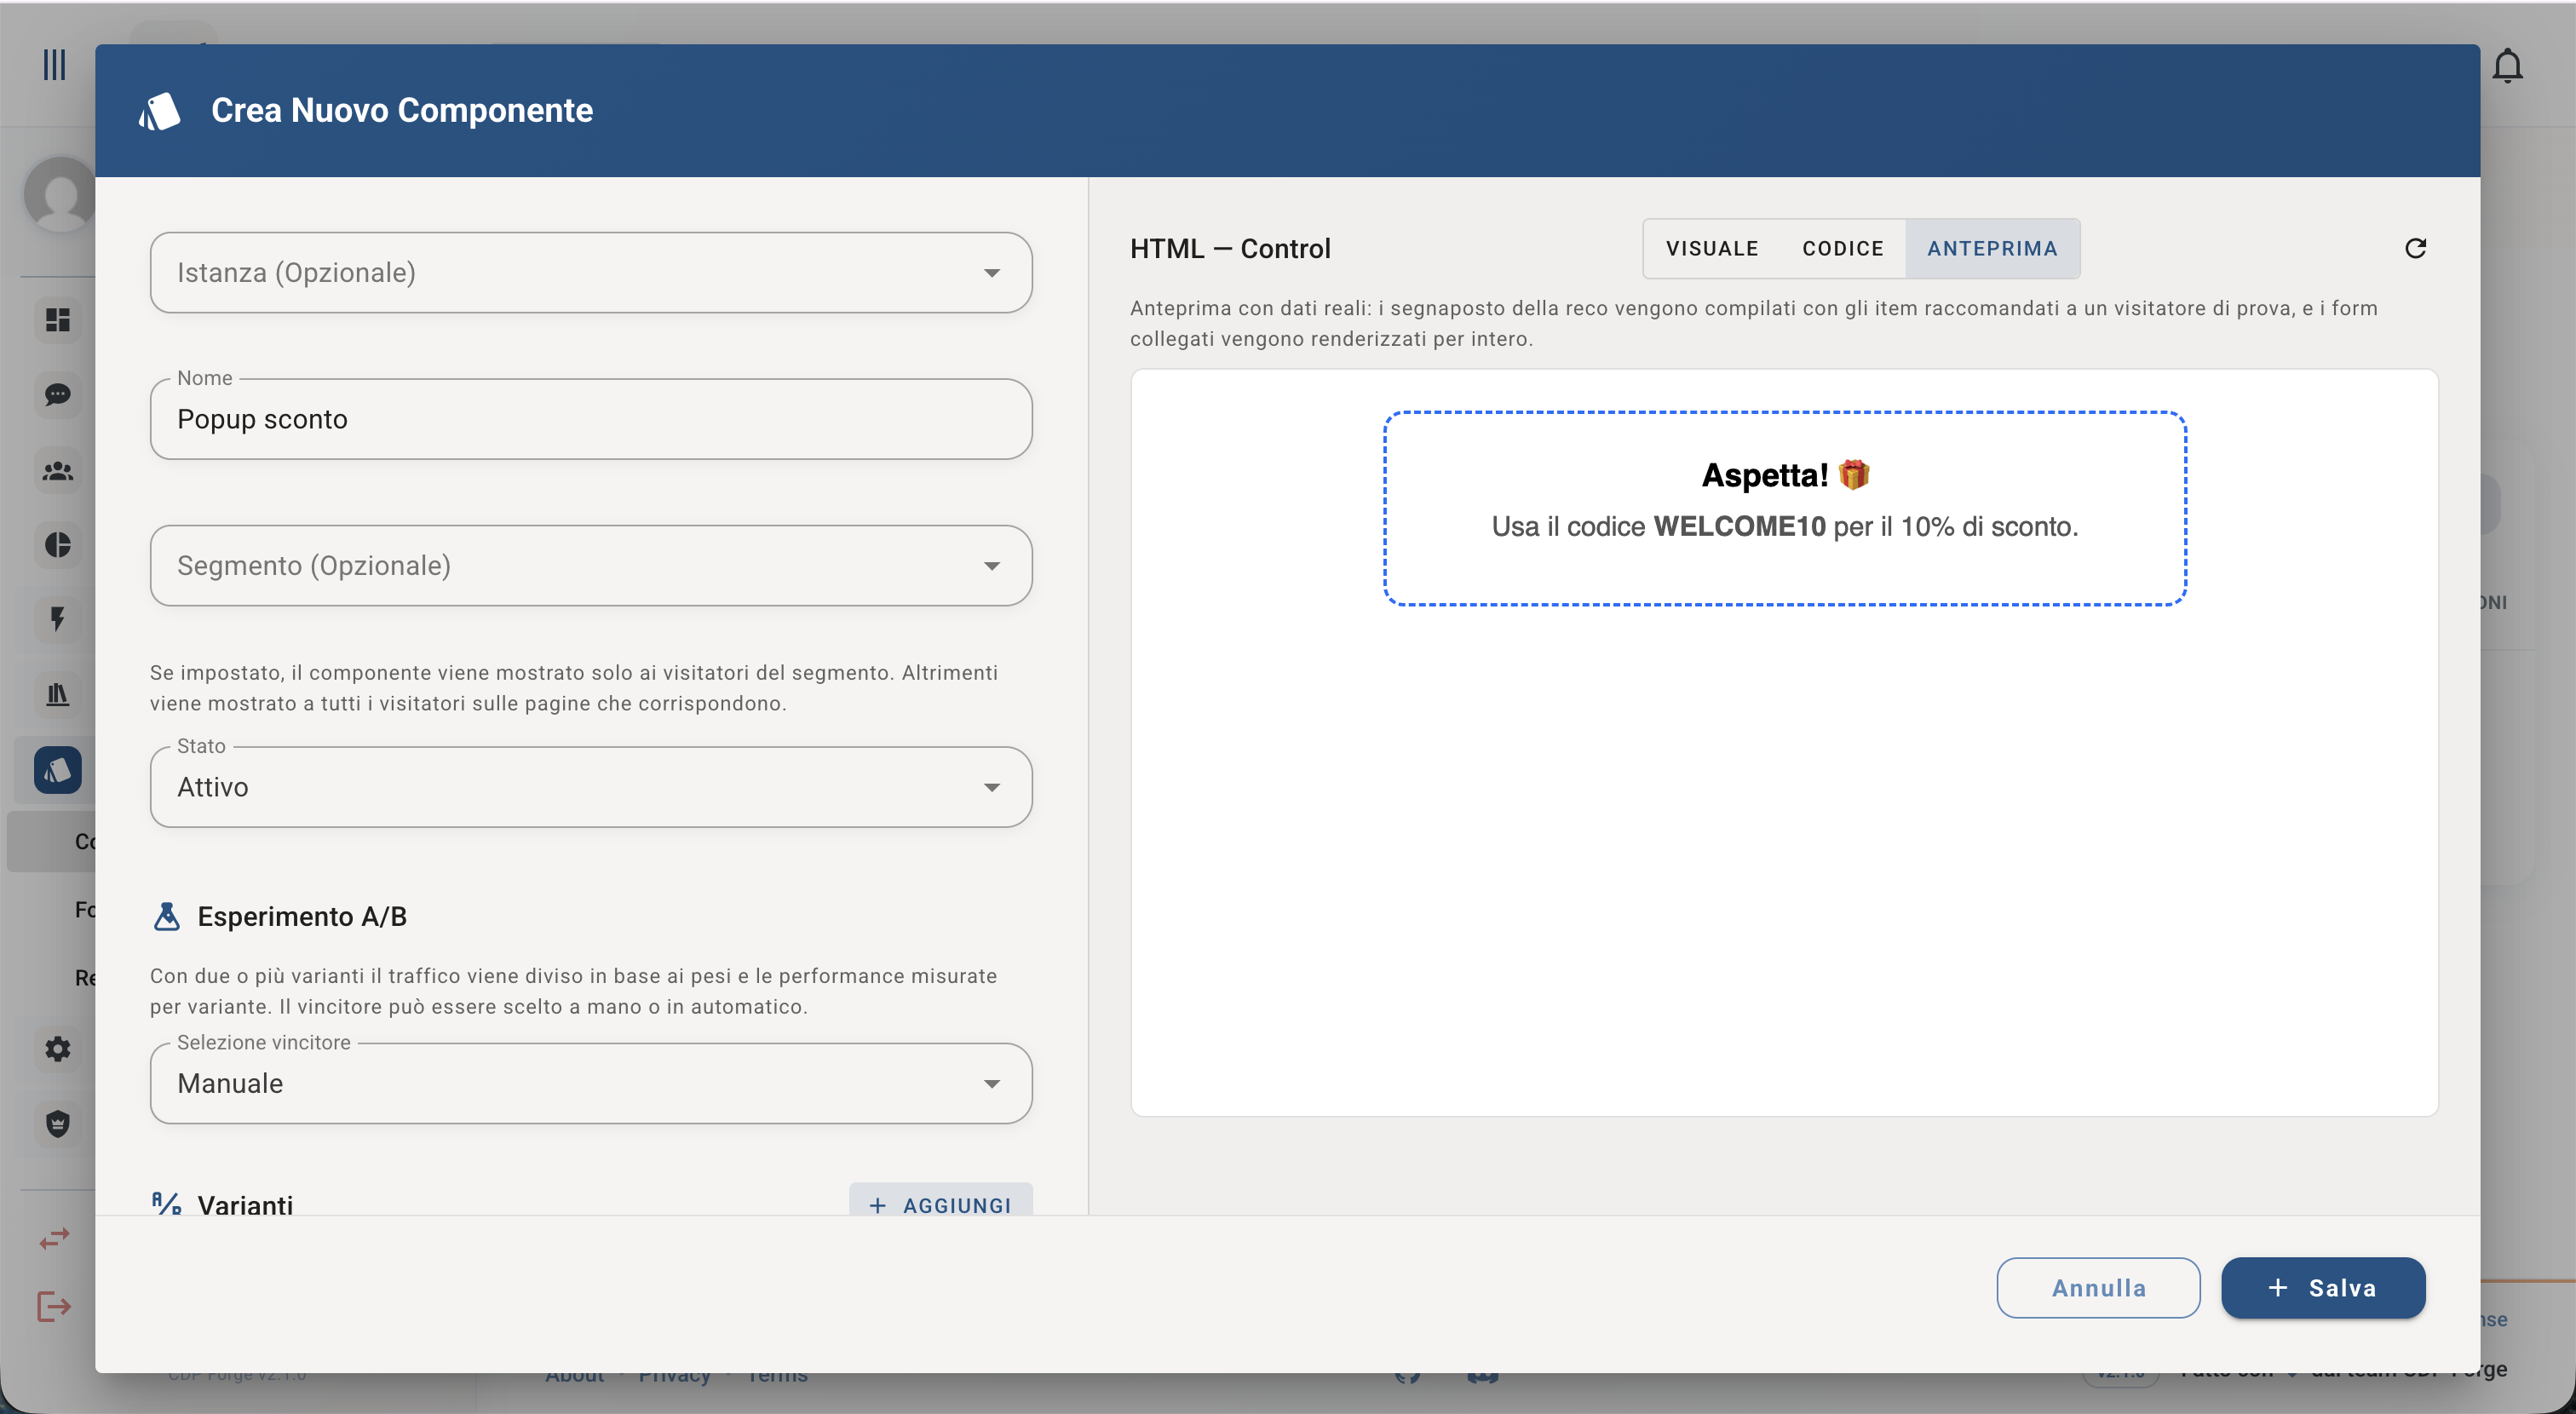Click the 'Varianti' section title
The width and height of the screenshot is (2576, 1414).
click(x=245, y=1204)
